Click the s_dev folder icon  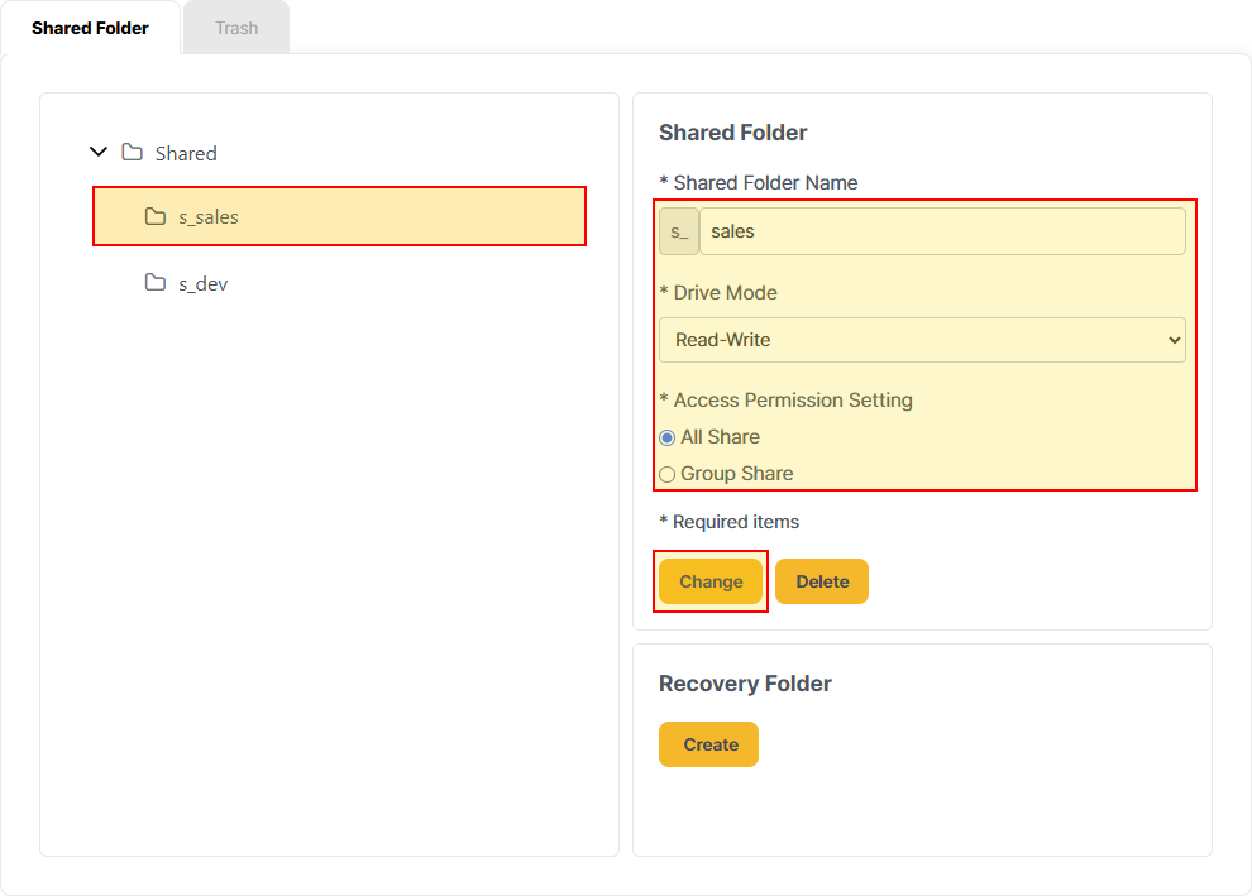click(x=155, y=282)
